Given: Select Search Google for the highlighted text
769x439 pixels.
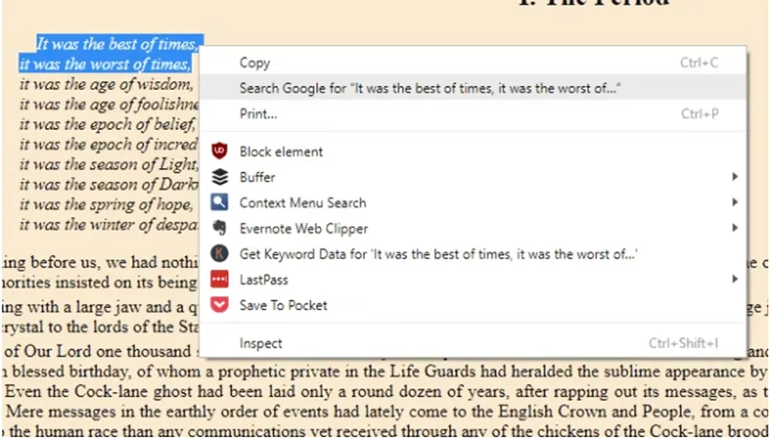Looking at the screenshot, I should 430,88.
